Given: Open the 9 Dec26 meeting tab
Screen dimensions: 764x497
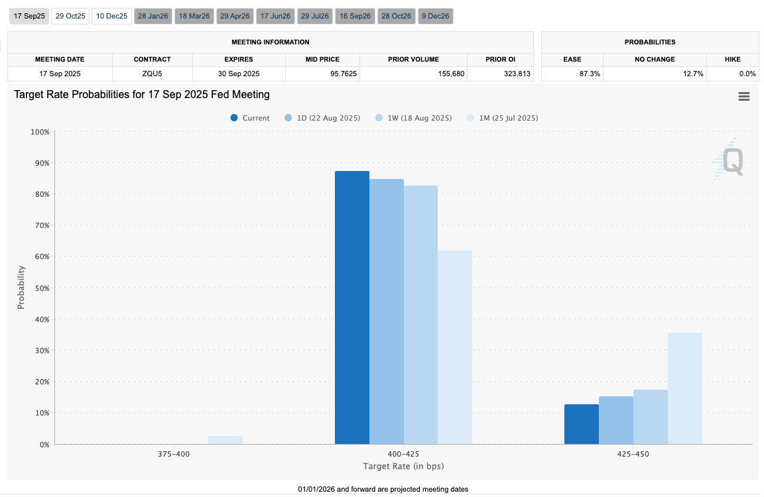Looking at the screenshot, I should pyautogui.click(x=435, y=16).
